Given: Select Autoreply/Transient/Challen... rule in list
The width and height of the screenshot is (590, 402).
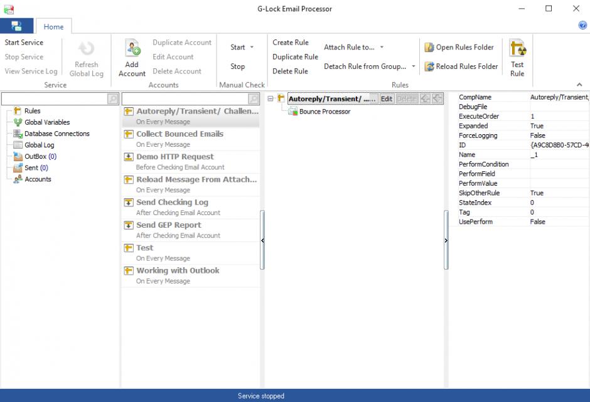Looking at the screenshot, I should coord(191,116).
